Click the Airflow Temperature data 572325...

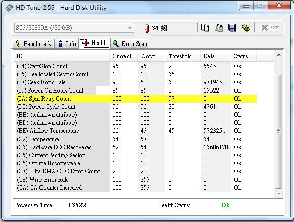(215, 131)
